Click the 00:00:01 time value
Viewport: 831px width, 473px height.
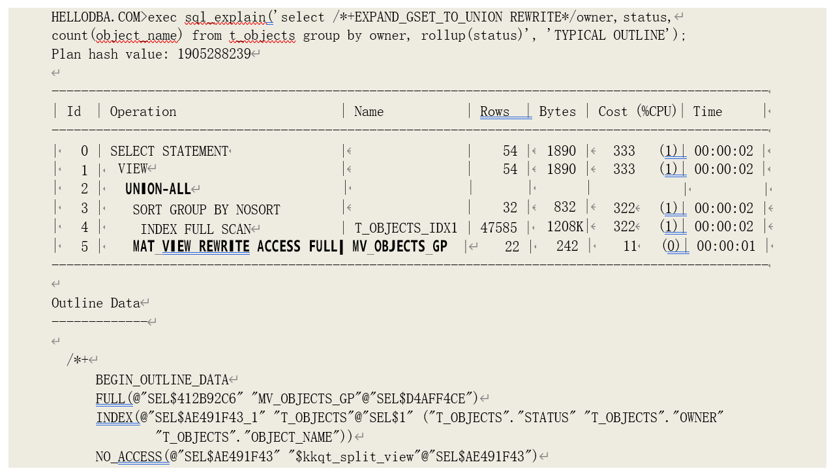pos(726,246)
